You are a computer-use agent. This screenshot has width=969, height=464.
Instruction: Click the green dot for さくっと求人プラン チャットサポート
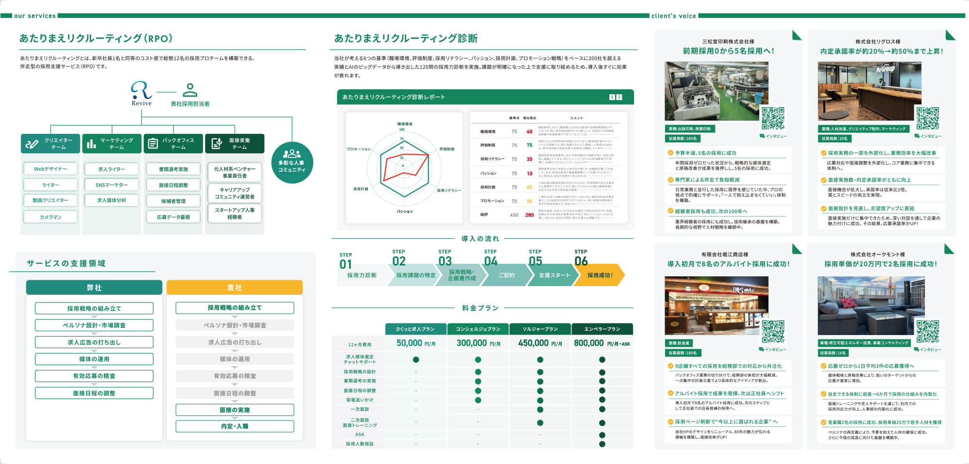coord(416,360)
